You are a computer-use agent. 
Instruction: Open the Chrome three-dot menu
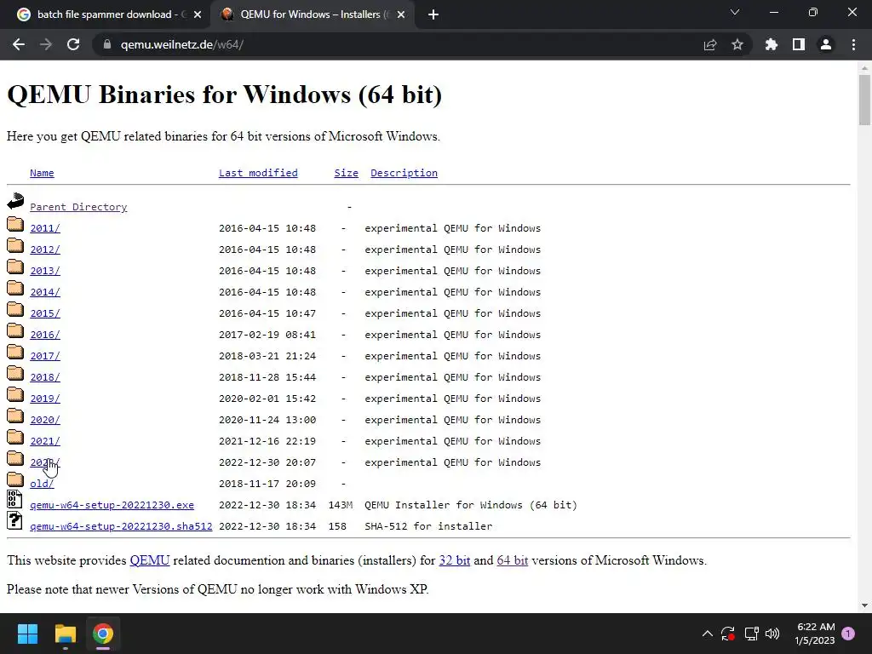[853, 44]
